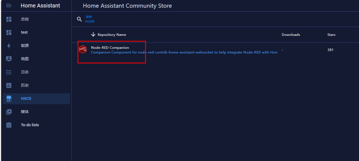Click the 能源 lightning bolt icon

(x=9, y=46)
